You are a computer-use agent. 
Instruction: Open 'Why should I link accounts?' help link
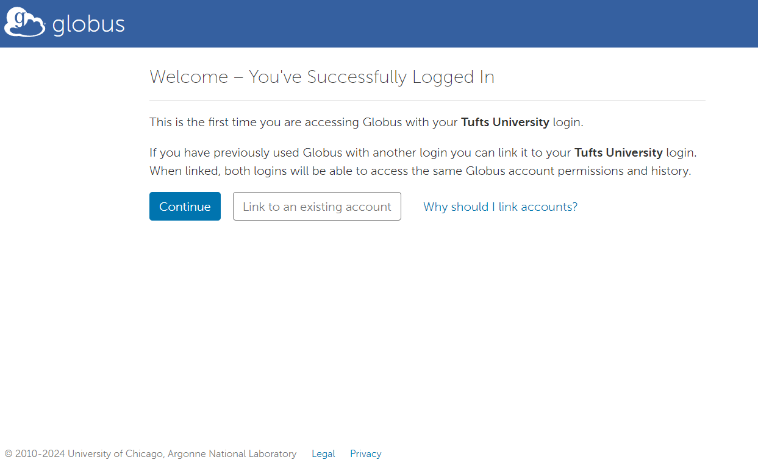click(500, 207)
